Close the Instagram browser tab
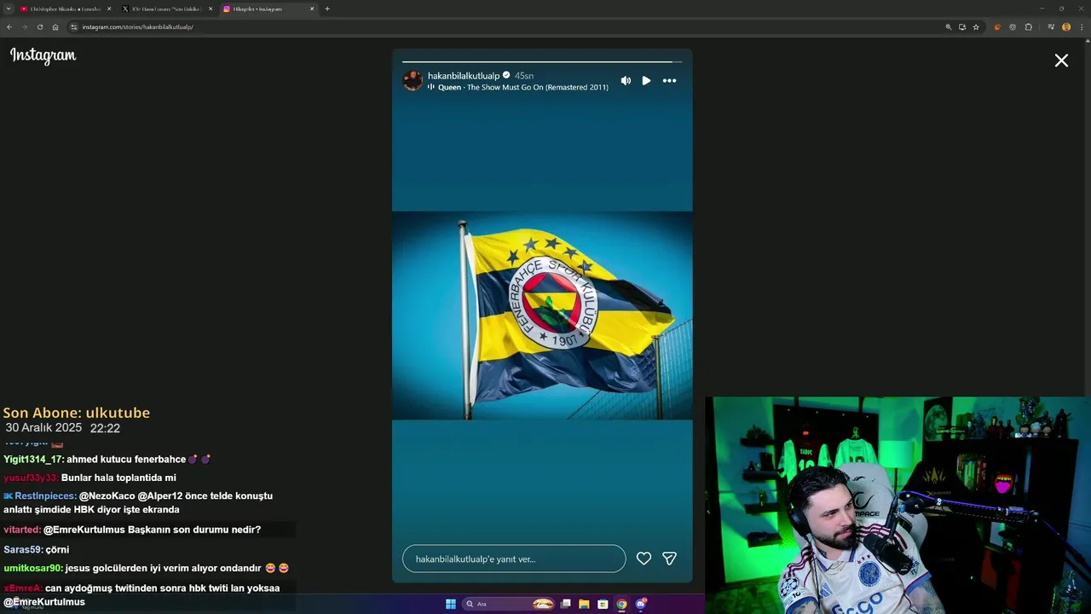This screenshot has width=1091, height=614. [312, 9]
